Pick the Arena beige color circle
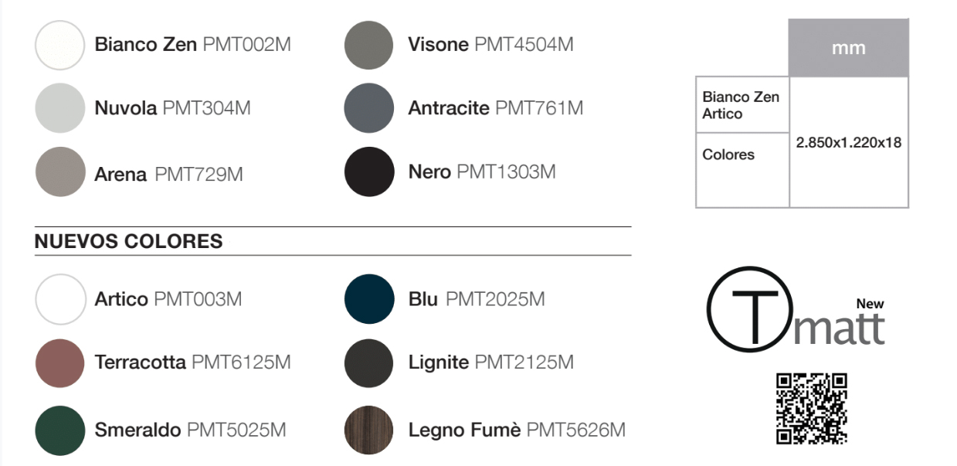Image resolution: width=957 pixels, height=466 pixels. tap(59, 172)
